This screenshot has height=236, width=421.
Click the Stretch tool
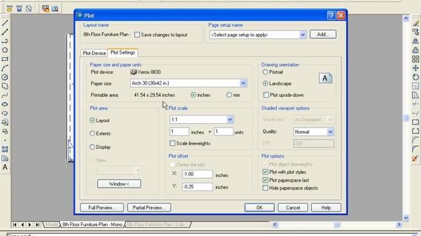click(x=416, y=95)
